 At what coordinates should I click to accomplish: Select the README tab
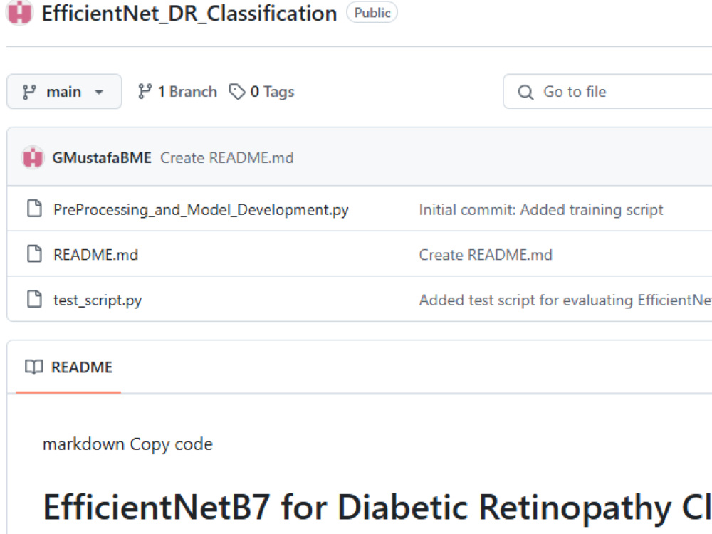pyautogui.click(x=68, y=367)
